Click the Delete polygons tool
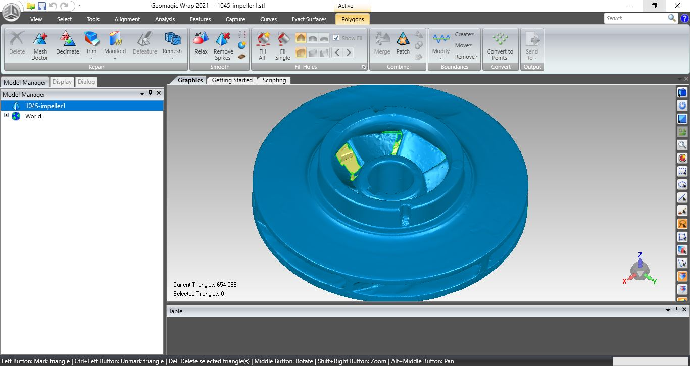The height and width of the screenshot is (366, 690). coord(17,43)
